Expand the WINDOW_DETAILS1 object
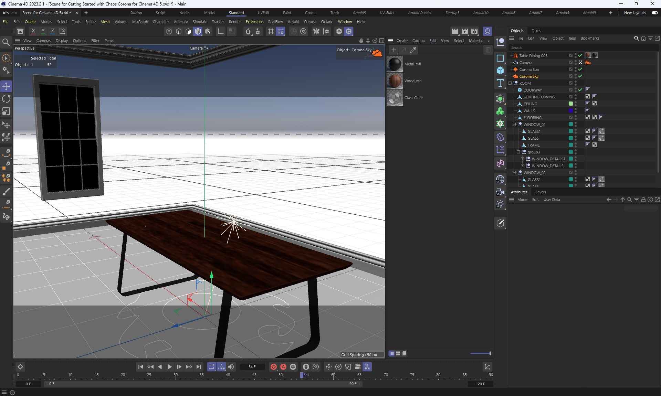661x396 pixels. tap(523, 159)
